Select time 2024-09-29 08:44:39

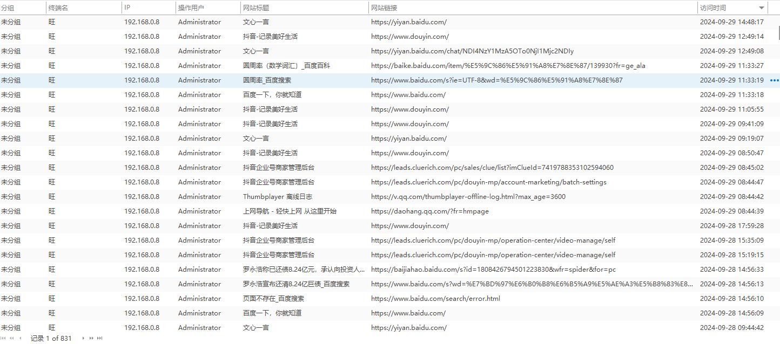point(732,211)
